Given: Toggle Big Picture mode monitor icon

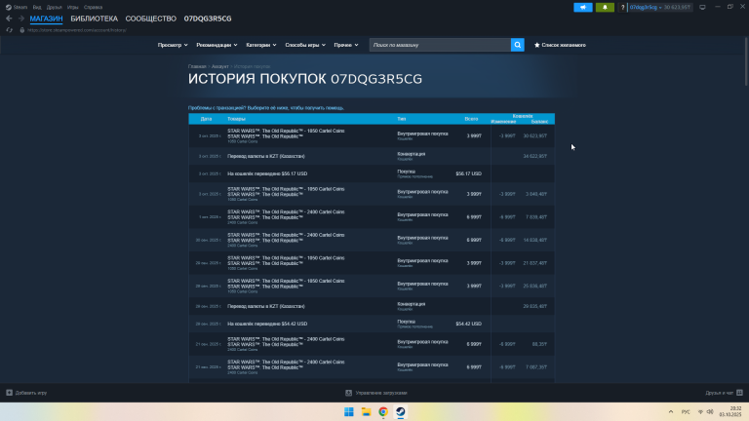Looking at the screenshot, I should tap(702, 7).
